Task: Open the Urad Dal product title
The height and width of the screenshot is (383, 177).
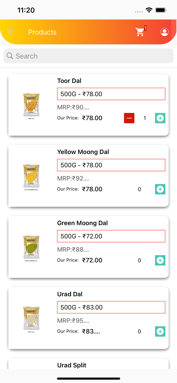Action: tap(70, 294)
